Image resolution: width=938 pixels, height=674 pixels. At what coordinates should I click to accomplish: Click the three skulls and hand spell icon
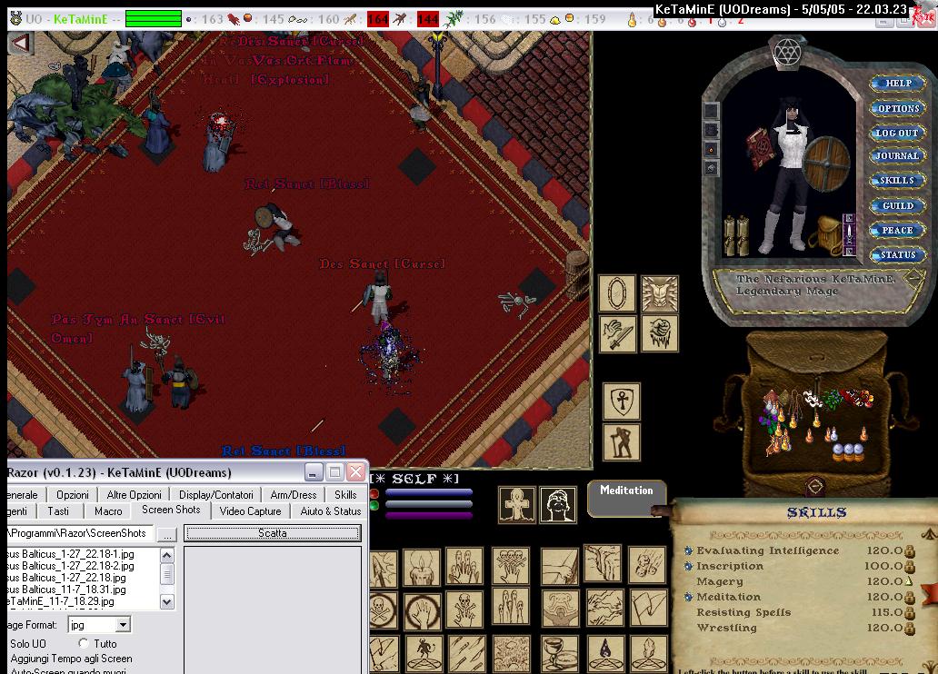pyautogui.click(x=511, y=566)
